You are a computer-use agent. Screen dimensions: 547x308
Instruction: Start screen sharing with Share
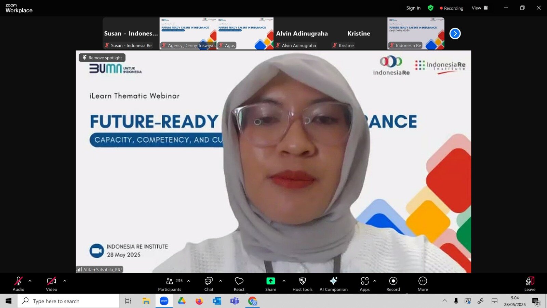[271, 284]
